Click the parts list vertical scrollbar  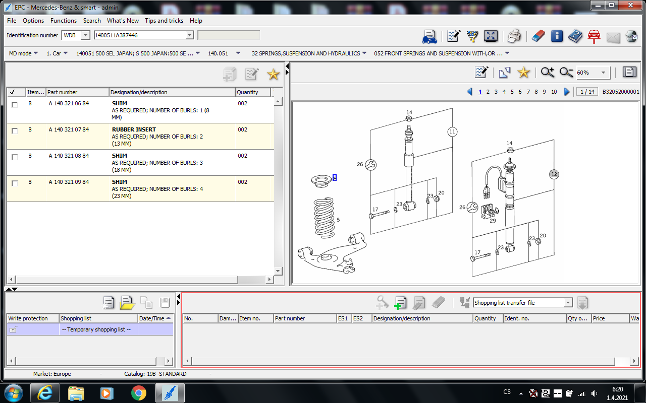coord(278,186)
